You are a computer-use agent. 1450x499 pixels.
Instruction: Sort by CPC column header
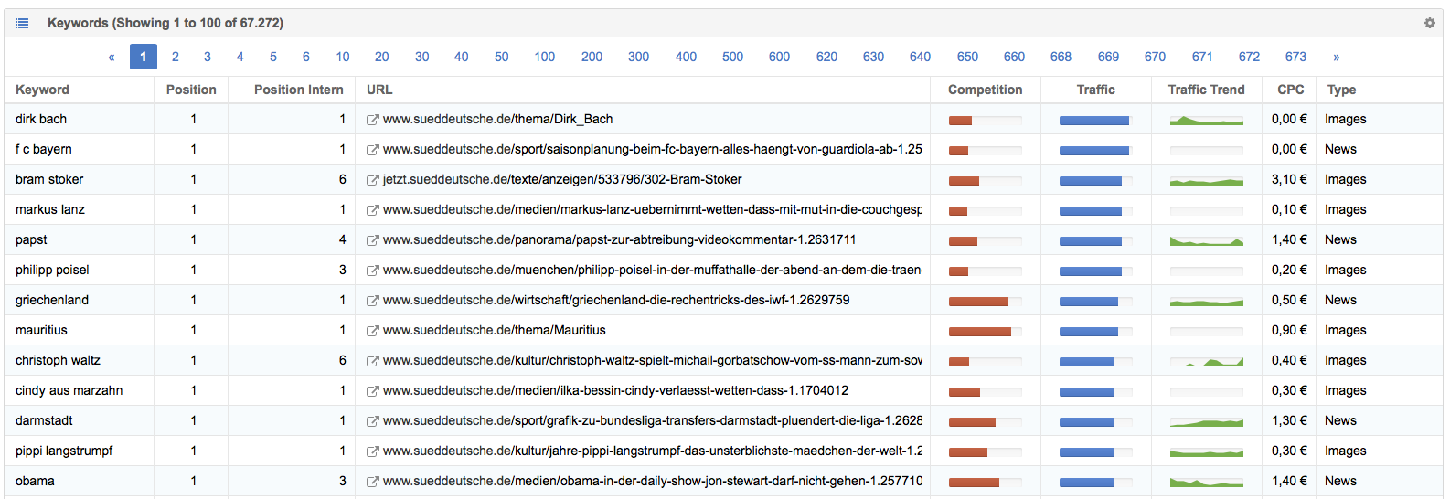click(x=1290, y=90)
